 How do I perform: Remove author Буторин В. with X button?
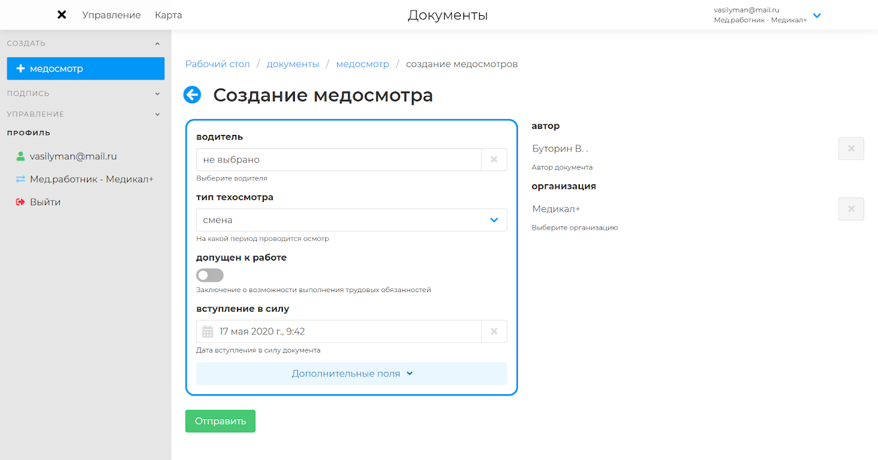851,149
